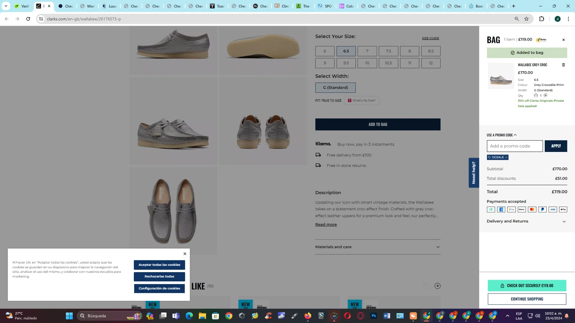Open Need help side tab
The height and width of the screenshot is (323, 575).
pos(474,173)
